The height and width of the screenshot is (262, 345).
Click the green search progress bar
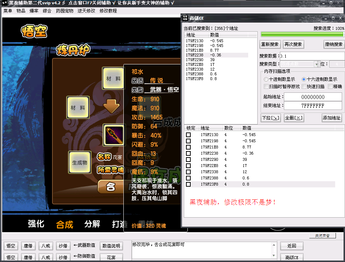tap(302, 34)
